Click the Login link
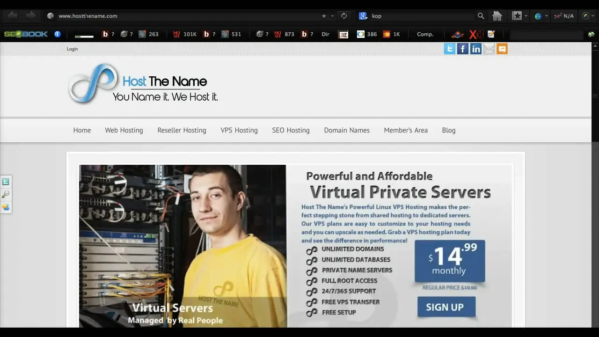This screenshot has width=599, height=337. pyautogui.click(x=73, y=49)
